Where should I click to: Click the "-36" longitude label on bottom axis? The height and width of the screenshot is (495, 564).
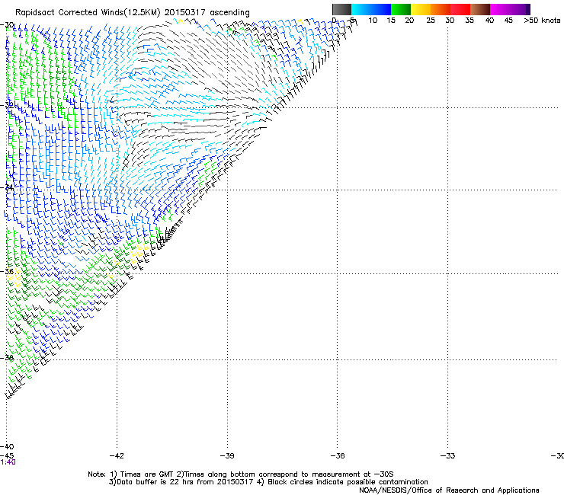338,456
